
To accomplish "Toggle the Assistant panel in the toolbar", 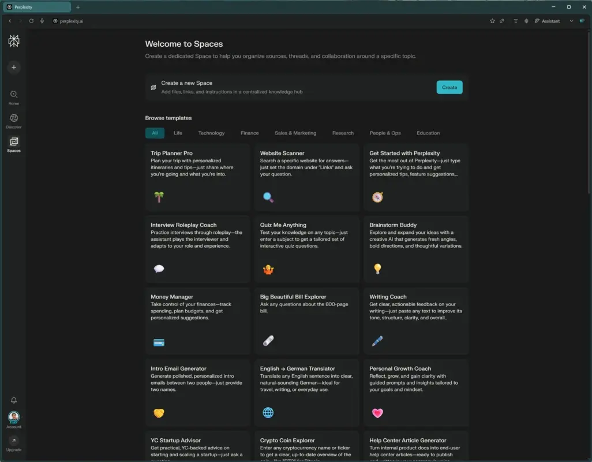I will [x=547, y=21].
